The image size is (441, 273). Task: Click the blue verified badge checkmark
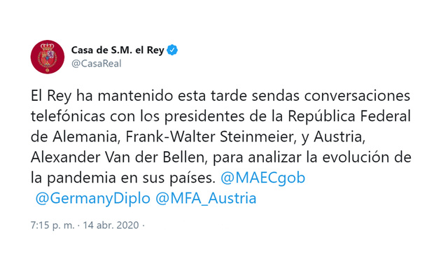point(172,50)
